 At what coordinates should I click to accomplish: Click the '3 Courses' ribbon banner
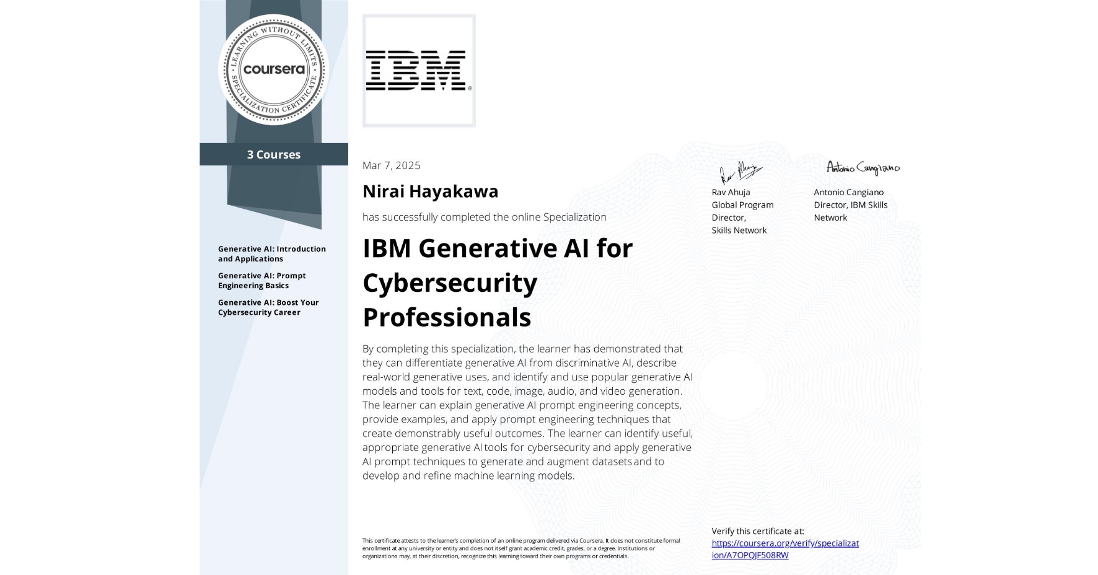coord(273,154)
